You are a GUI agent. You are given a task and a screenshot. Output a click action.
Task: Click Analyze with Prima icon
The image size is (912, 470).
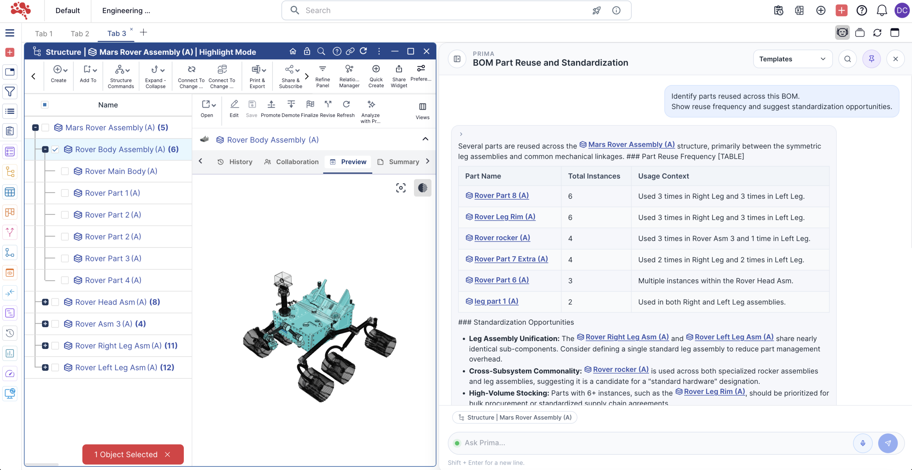[x=371, y=104]
